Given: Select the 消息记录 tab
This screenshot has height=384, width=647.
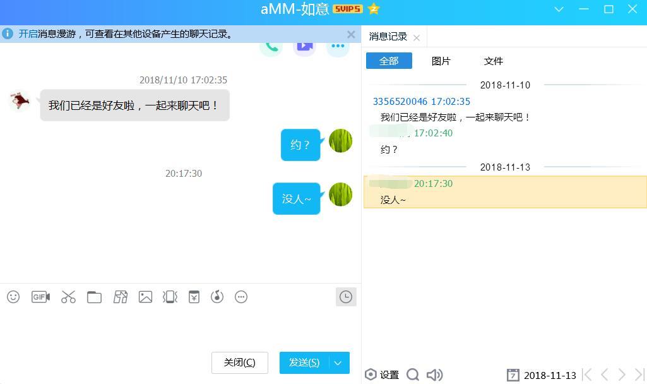Looking at the screenshot, I should click(388, 37).
